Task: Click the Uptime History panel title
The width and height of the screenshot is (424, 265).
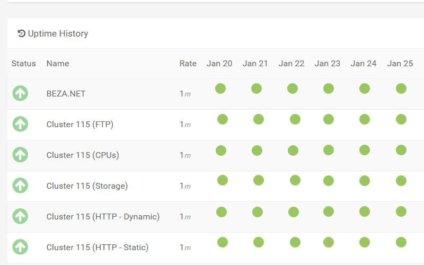Action: pos(58,33)
